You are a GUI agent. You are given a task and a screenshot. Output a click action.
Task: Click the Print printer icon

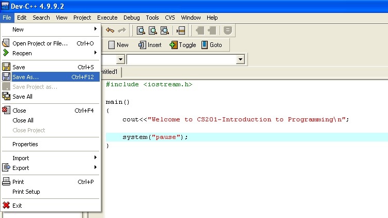6,181
